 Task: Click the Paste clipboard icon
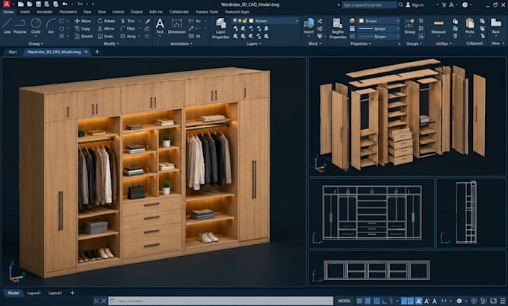pos(469,26)
